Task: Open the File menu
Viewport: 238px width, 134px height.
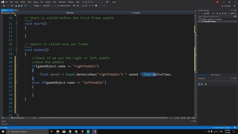Action: 7,2
